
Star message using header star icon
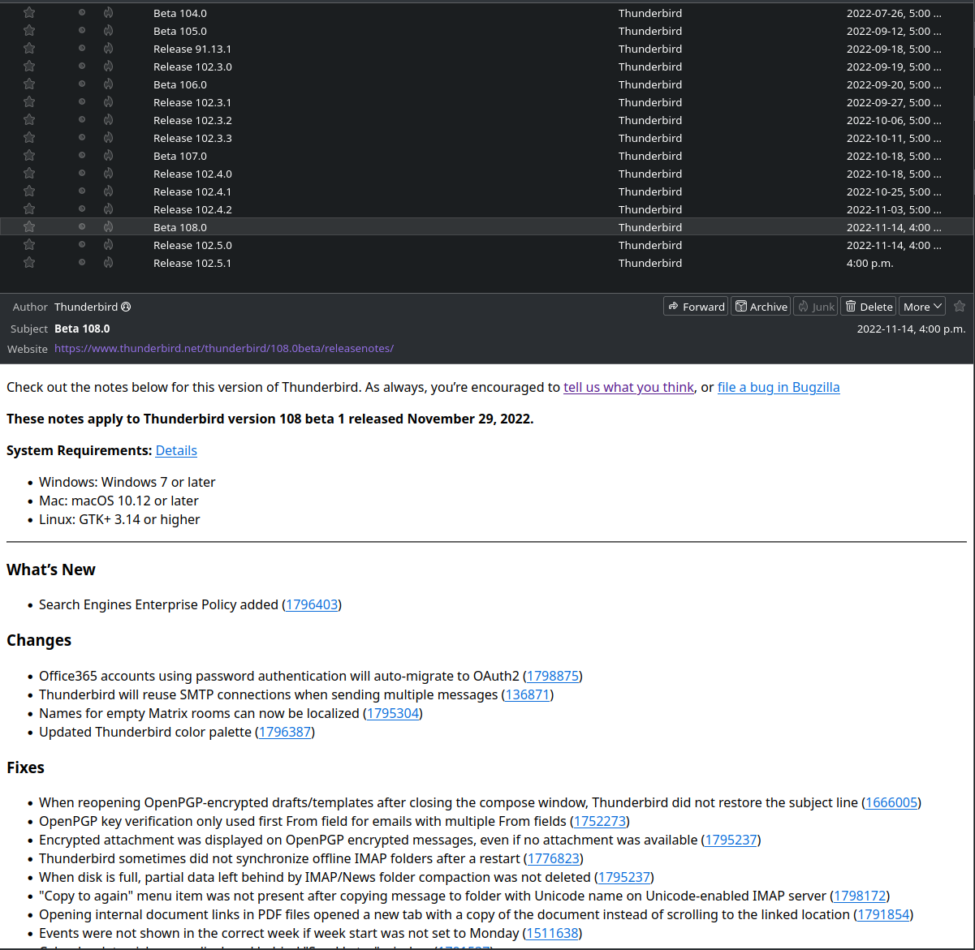960,307
